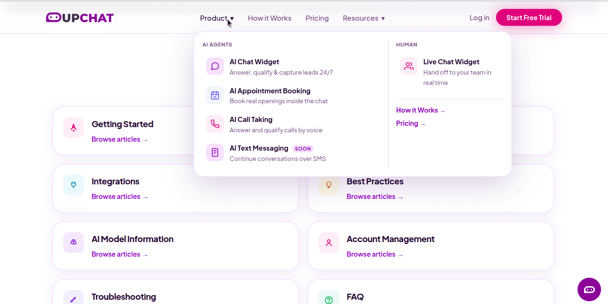Open the Getting Started heading
This screenshot has width=608, height=304.
[x=122, y=124]
